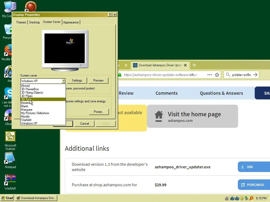Screen dimensions: 270x202
Task: Switch to the Desktop tab
Action: [x=35, y=22]
